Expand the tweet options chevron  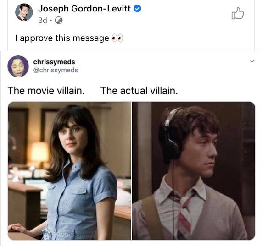pos(252,61)
